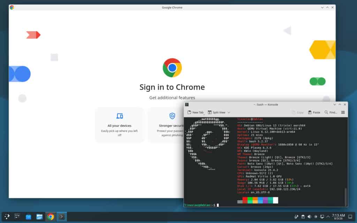Click the "RedHat Virtio 1.0 GPU" line
The image size is (357, 223).
(259, 176)
